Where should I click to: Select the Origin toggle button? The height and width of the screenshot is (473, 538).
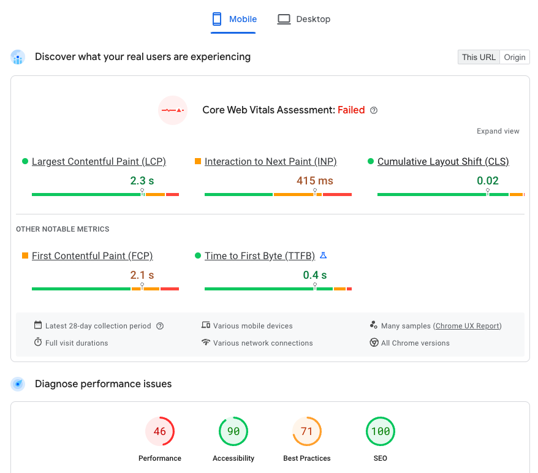pyautogui.click(x=515, y=57)
